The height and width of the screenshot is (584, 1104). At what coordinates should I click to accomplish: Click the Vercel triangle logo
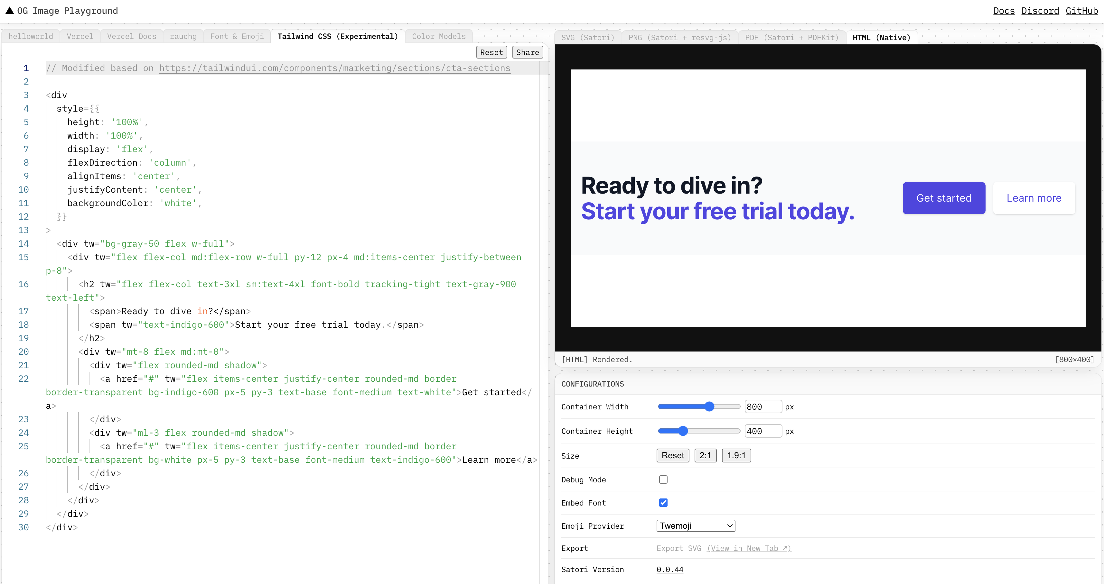[9, 11]
